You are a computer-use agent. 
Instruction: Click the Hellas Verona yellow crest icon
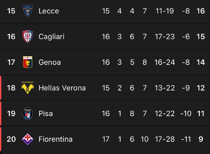coord(28,88)
